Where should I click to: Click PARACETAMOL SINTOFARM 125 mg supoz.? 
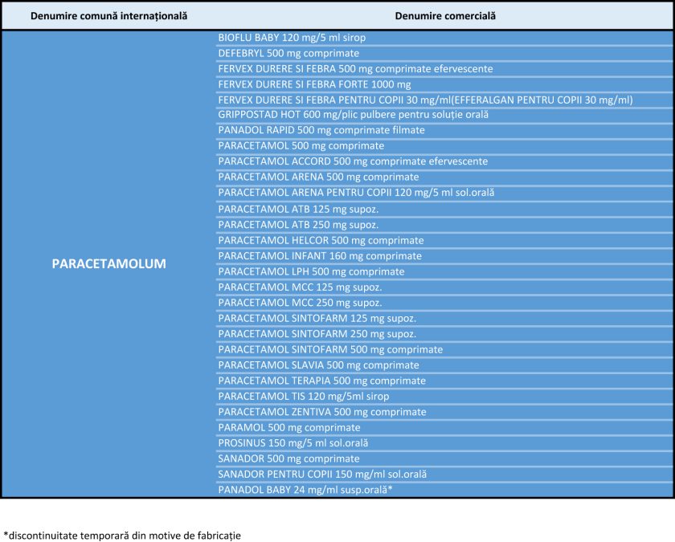[x=444, y=318]
